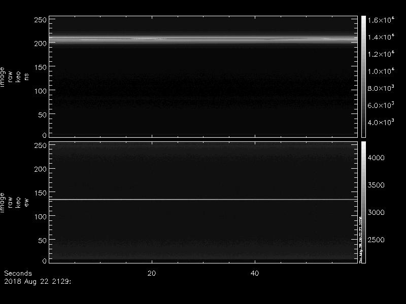The width and height of the screenshot is (406, 304).
Task: Click the '100' y-axis label of the ns plot
Action: (x=41, y=91)
